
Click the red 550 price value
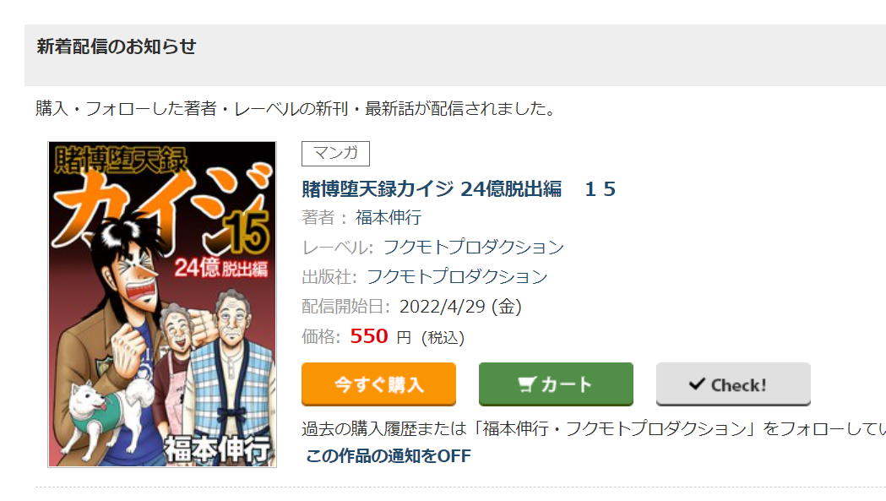coord(369,336)
